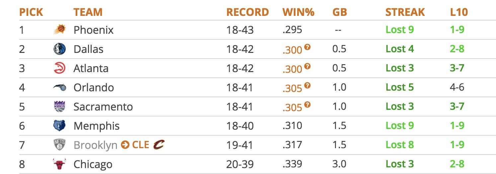Sort the table by the STREAK column header

405,12
